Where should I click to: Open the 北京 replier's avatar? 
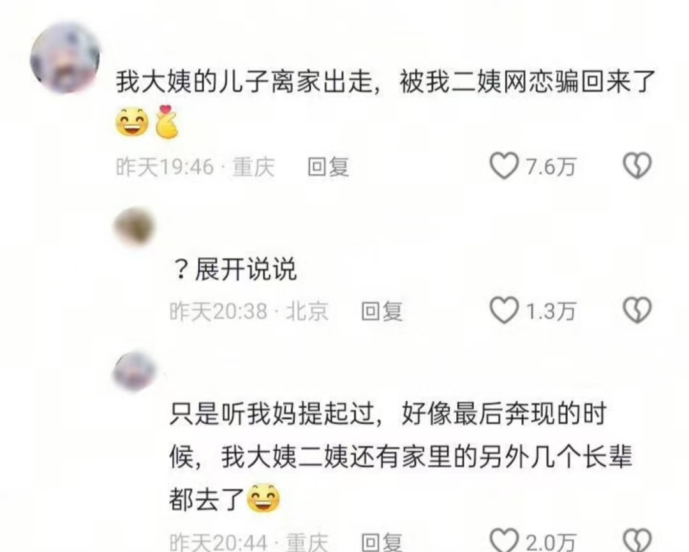point(135,227)
